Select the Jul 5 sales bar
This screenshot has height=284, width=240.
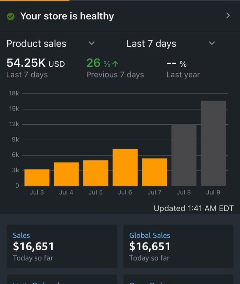click(x=96, y=173)
